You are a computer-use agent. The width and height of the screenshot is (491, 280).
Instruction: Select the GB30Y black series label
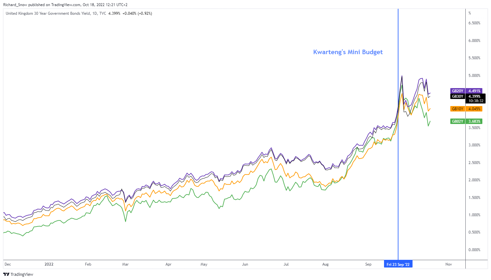[457, 96]
